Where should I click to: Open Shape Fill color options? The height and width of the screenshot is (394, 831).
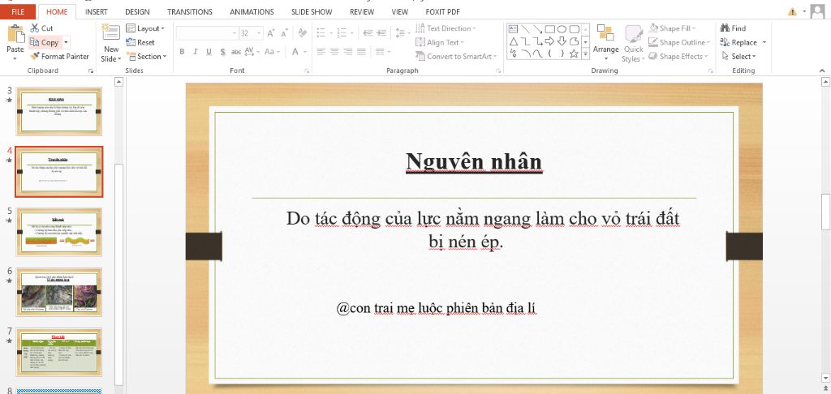672,28
